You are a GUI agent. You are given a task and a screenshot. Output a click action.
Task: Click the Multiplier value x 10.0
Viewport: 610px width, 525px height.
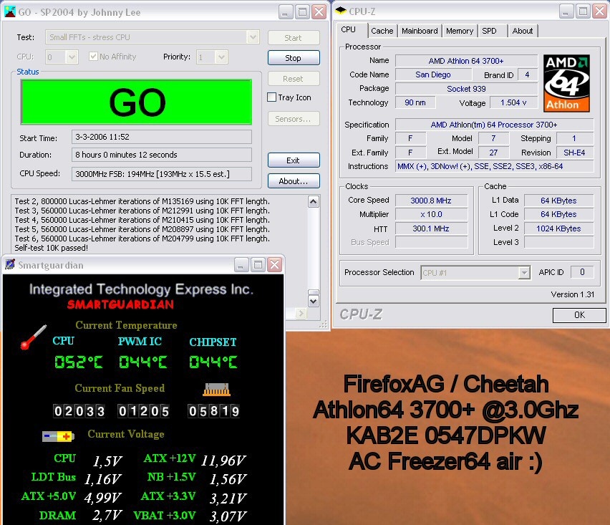click(x=431, y=214)
